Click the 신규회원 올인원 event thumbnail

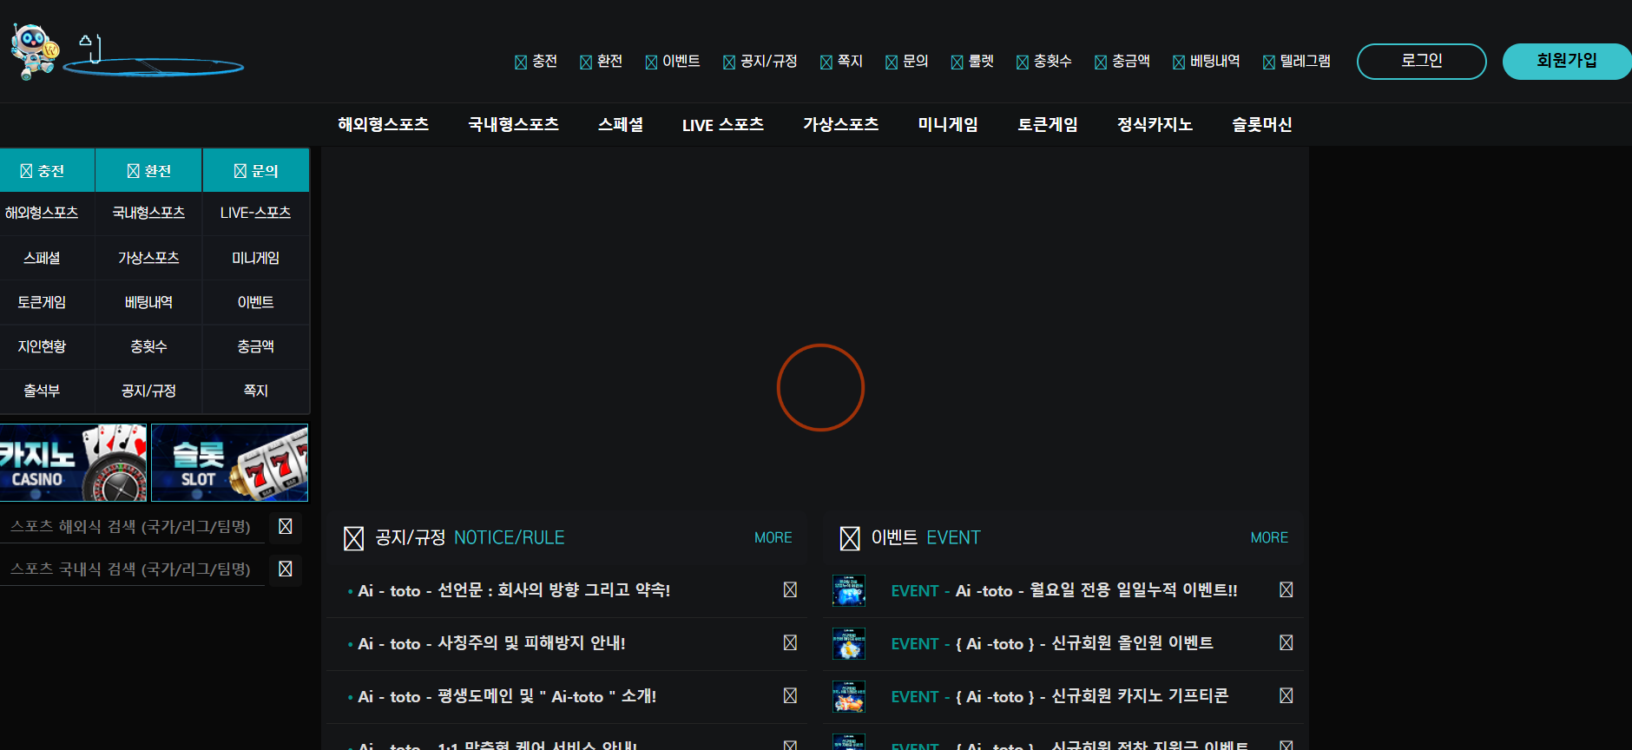click(848, 643)
